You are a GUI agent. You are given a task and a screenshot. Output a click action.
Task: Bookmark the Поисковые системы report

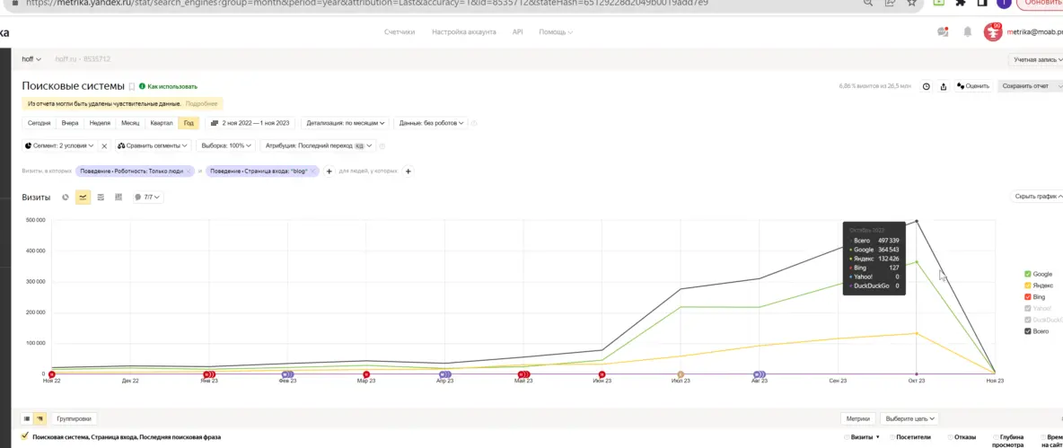(x=132, y=86)
